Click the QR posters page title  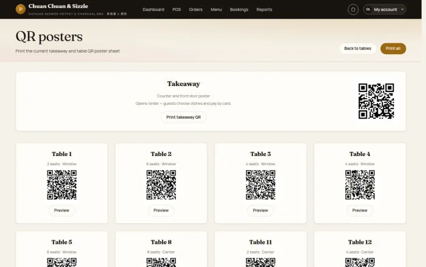point(49,37)
